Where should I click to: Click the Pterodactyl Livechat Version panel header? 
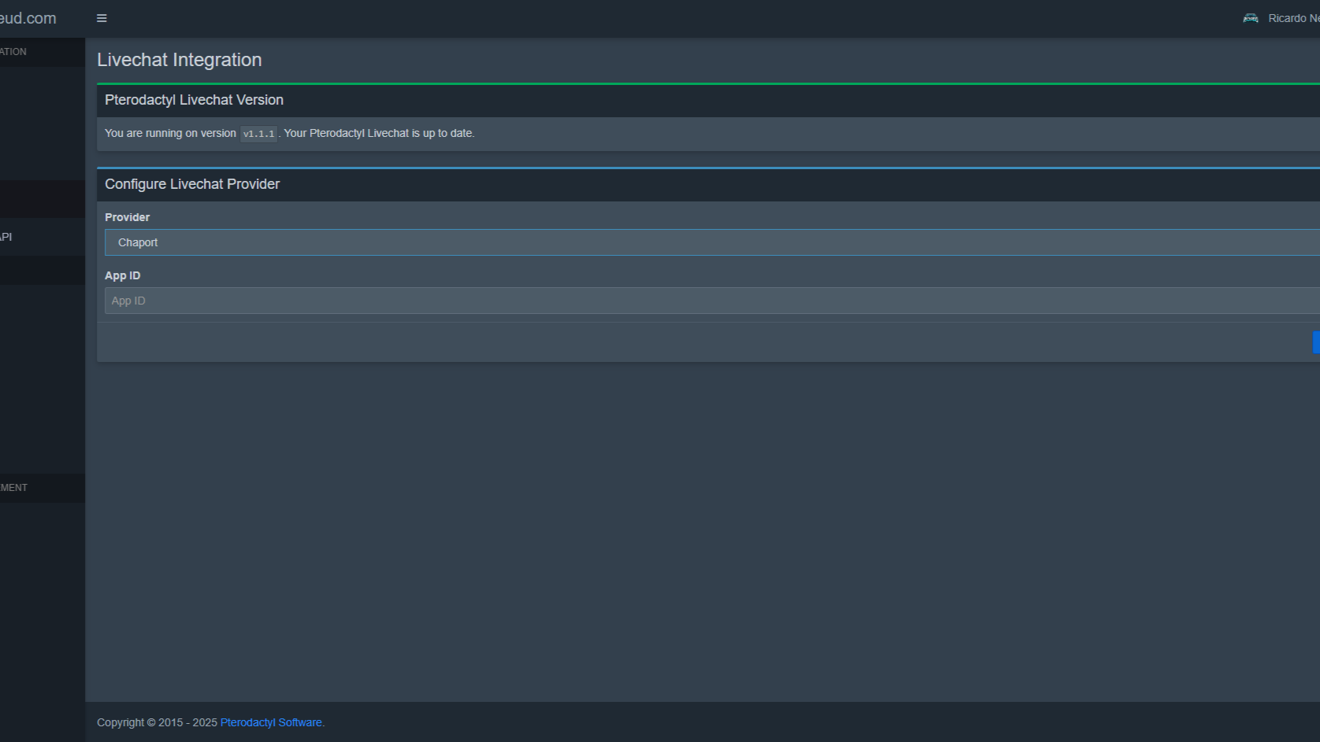coord(194,100)
